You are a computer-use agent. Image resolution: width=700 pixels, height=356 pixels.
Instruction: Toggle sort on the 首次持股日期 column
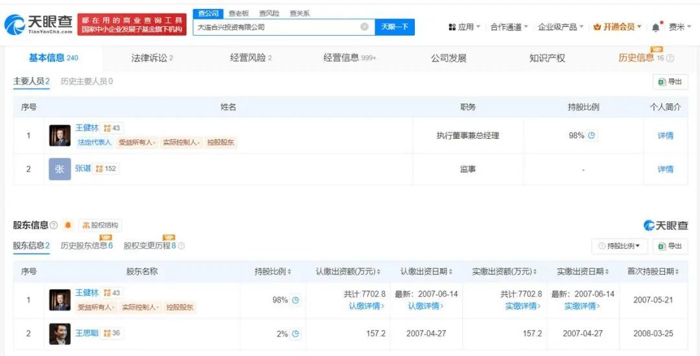653,272
